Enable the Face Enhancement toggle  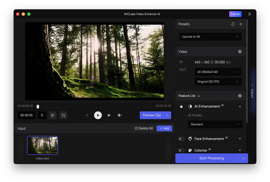(x=182, y=139)
